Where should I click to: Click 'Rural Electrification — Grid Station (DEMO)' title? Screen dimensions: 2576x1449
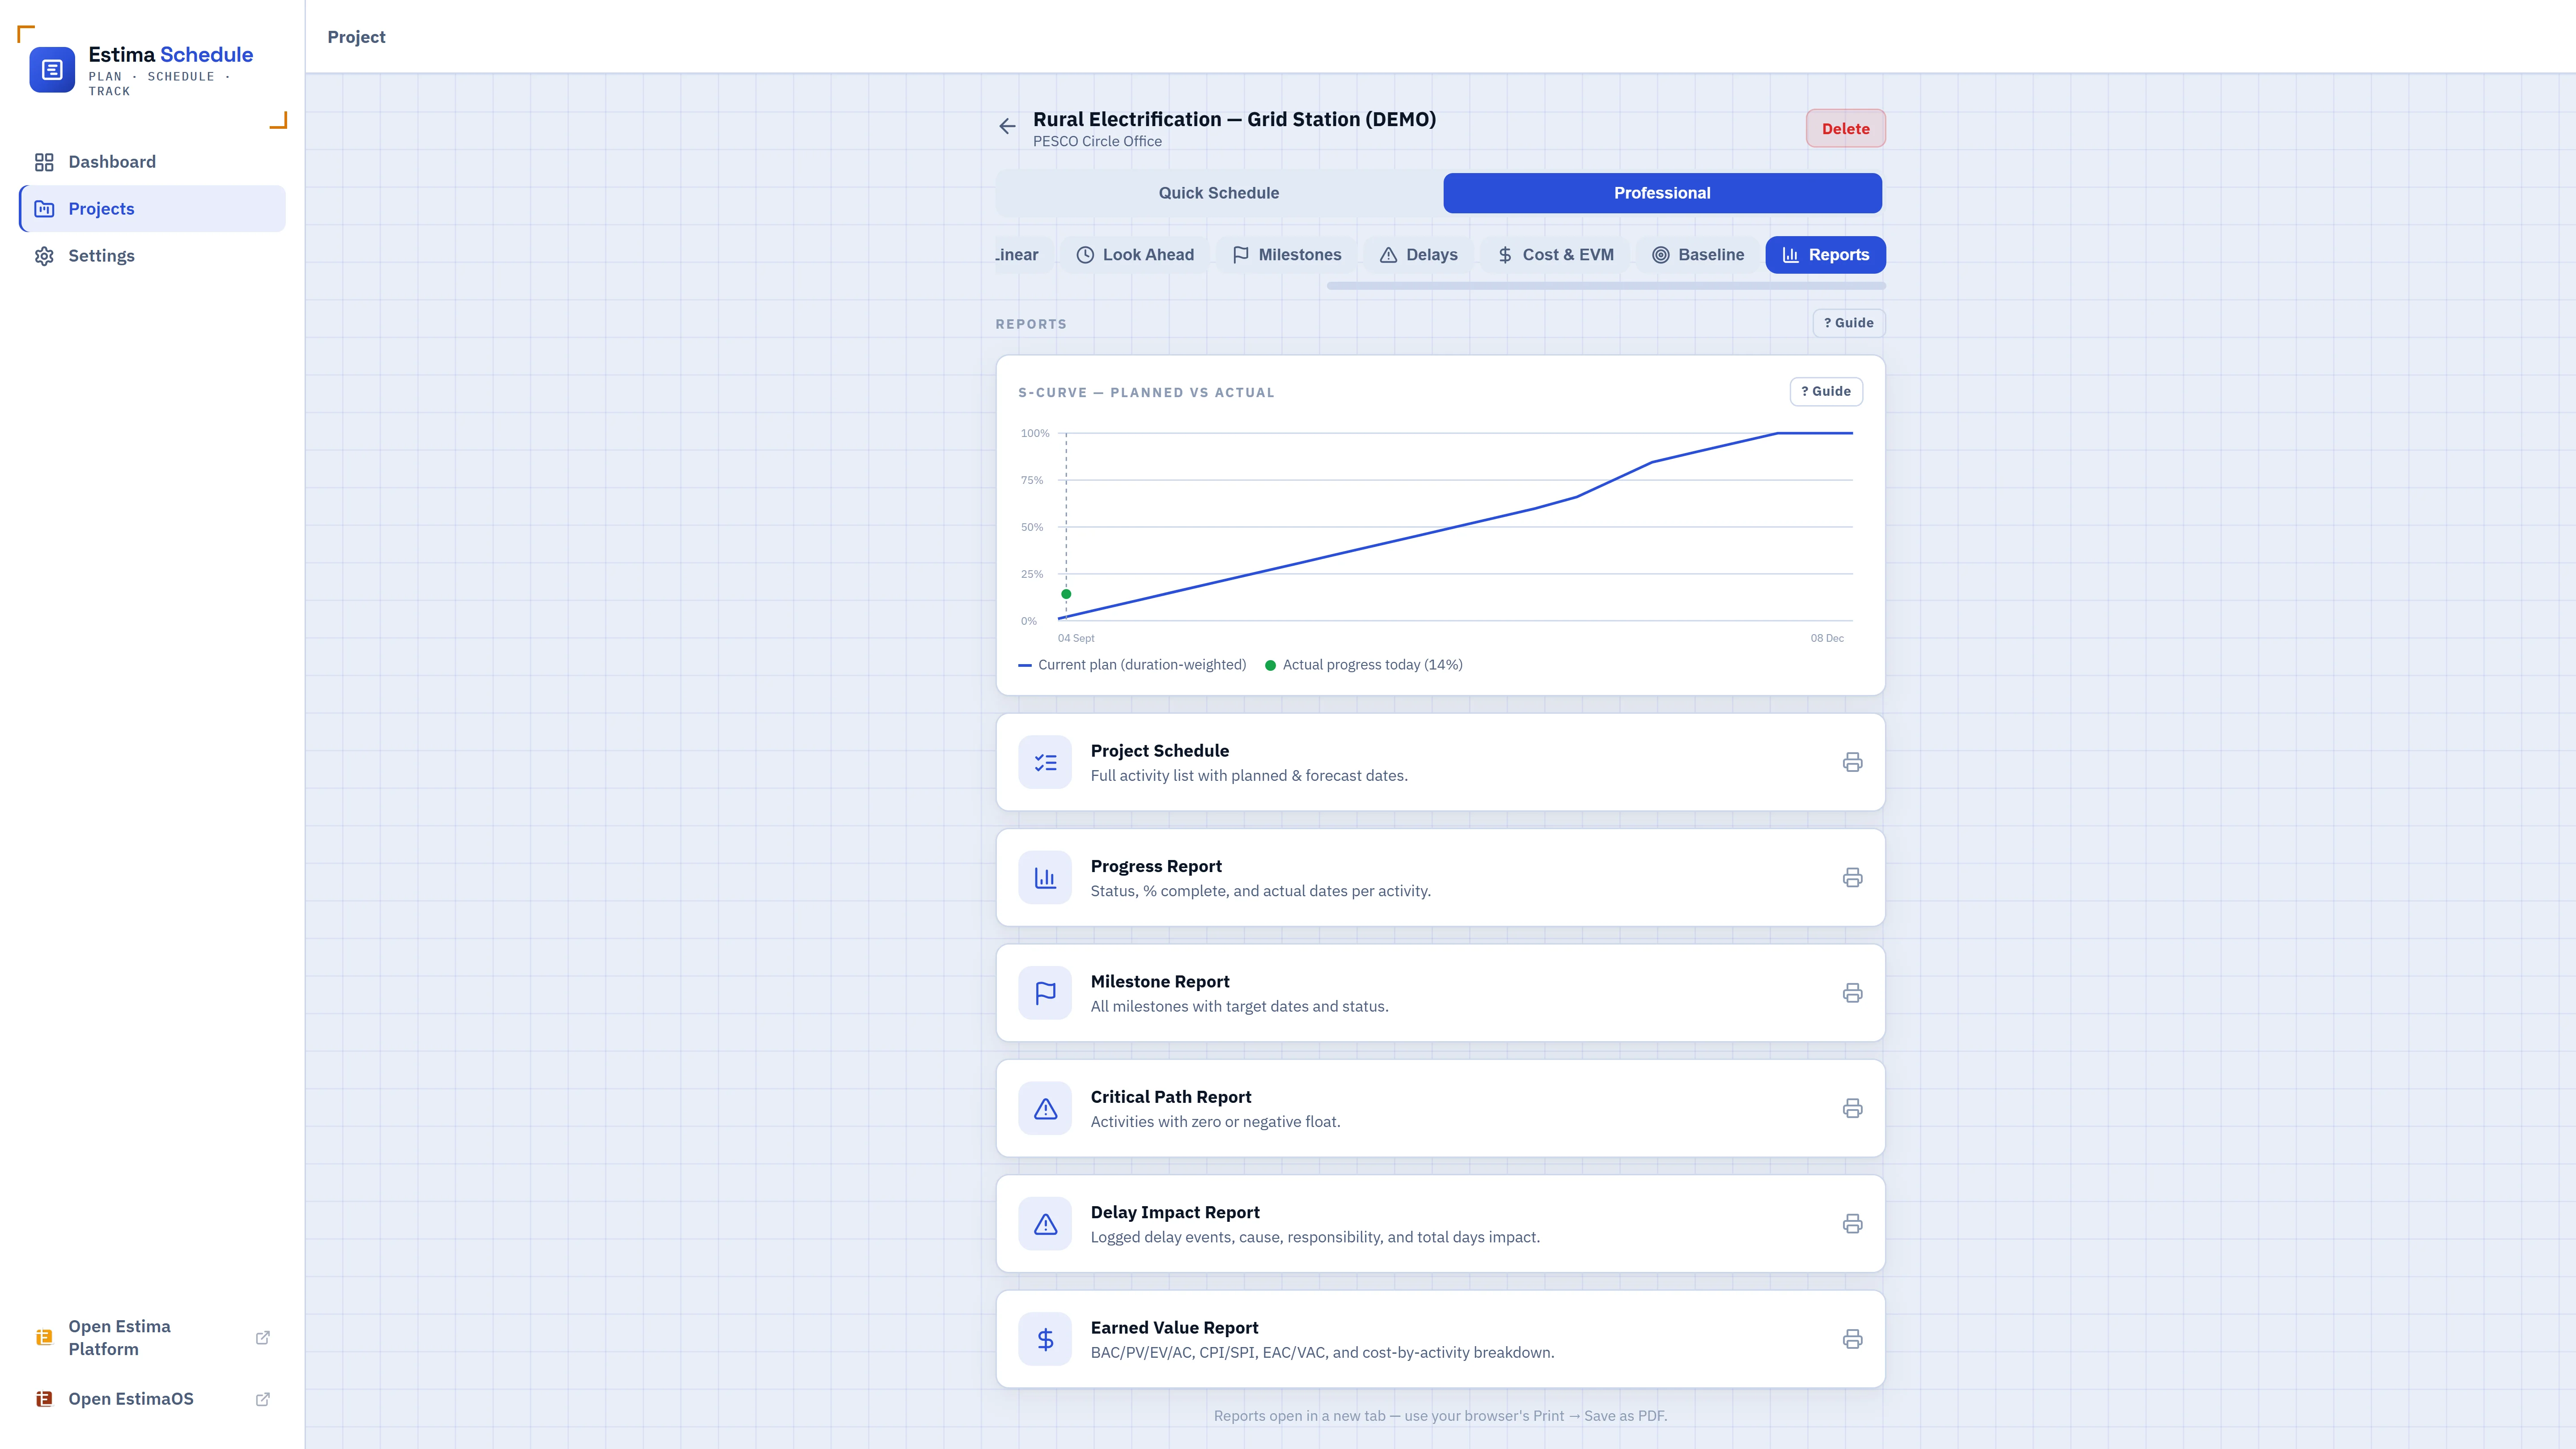pyautogui.click(x=1234, y=119)
